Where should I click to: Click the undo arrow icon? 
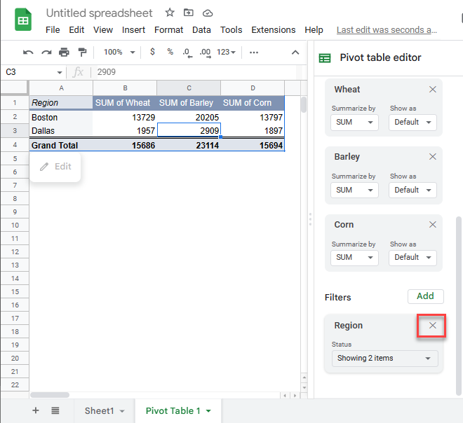point(28,53)
